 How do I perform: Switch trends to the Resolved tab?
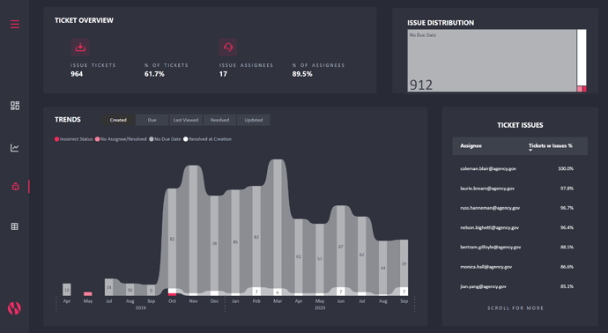pos(219,120)
